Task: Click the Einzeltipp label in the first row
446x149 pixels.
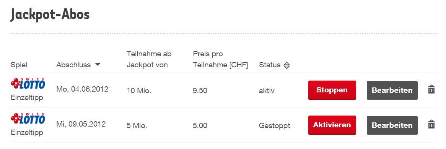Action: pyautogui.click(x=27, y=98)
